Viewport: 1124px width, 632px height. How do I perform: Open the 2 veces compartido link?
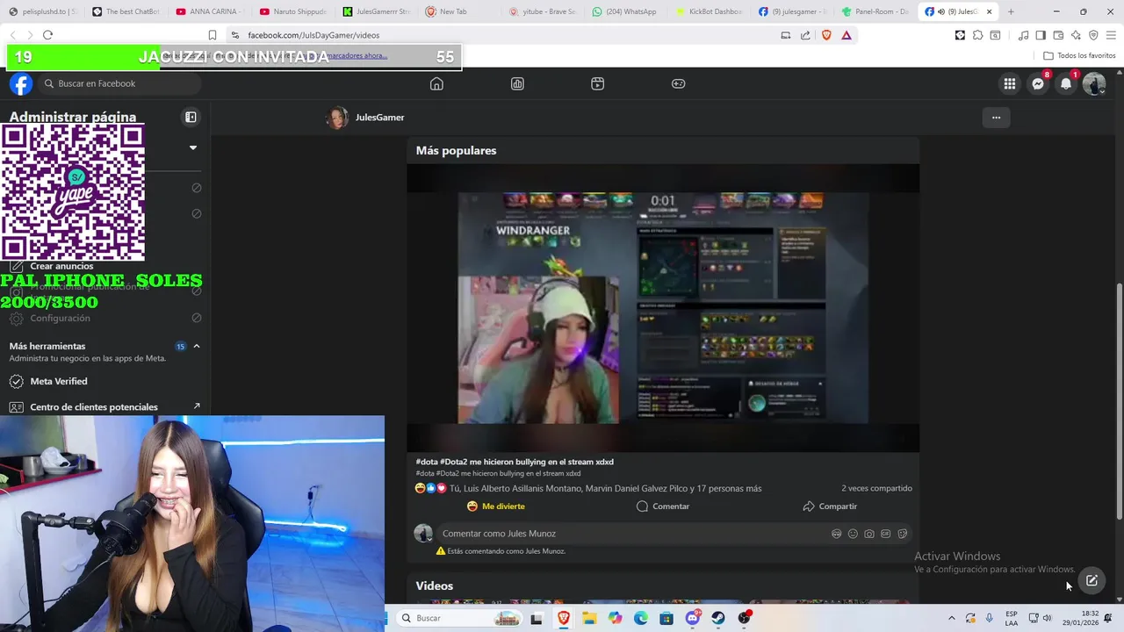click(876, 488)
